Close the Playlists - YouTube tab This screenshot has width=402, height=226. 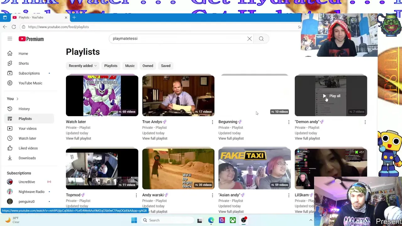66,18
